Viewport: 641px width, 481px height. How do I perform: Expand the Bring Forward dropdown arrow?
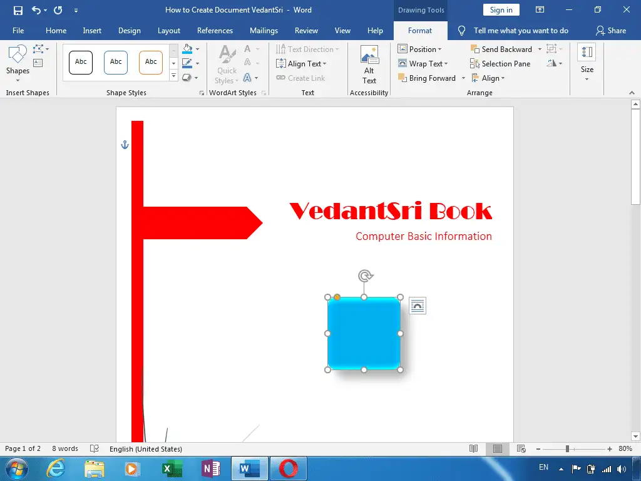[x=463, y=78]
